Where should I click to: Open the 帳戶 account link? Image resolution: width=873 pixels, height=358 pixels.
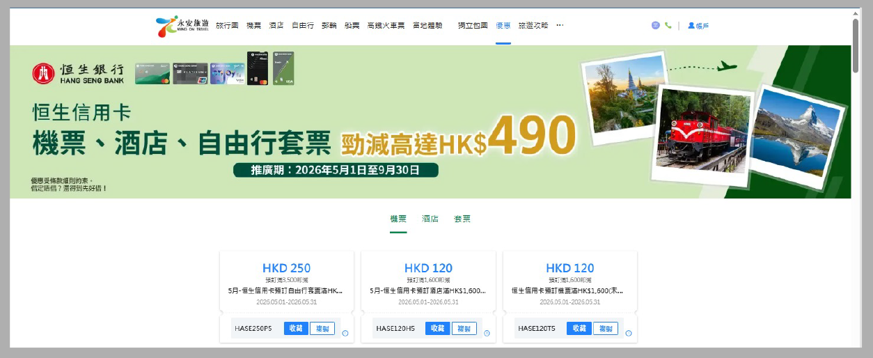click(x=698, y=26)
